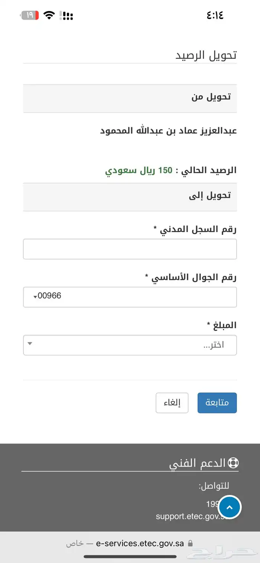
Task: Tap the battery indicator in status bar
Action: tap(30, 15)
